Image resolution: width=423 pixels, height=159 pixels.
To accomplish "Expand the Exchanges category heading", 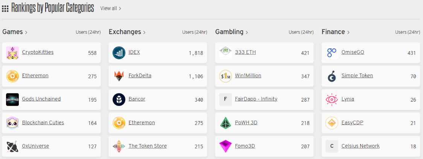I will click(127, 32).
